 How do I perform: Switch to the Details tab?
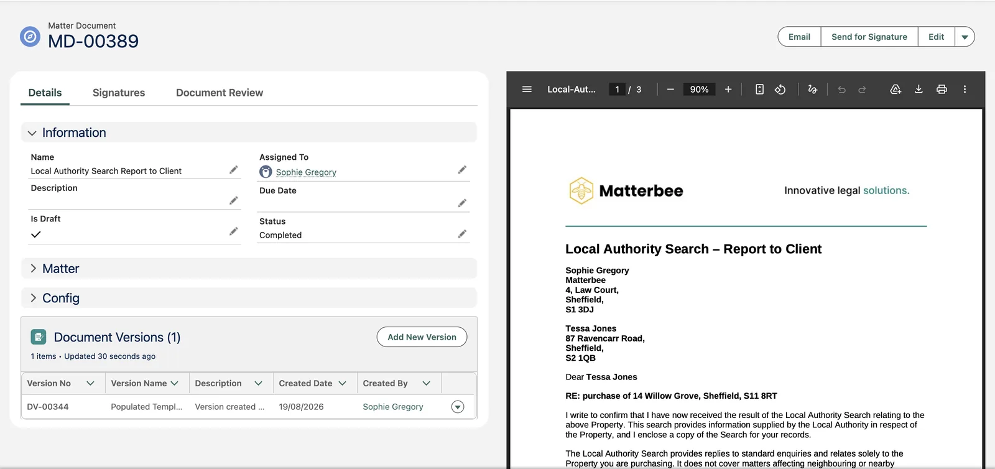[45, 93]
